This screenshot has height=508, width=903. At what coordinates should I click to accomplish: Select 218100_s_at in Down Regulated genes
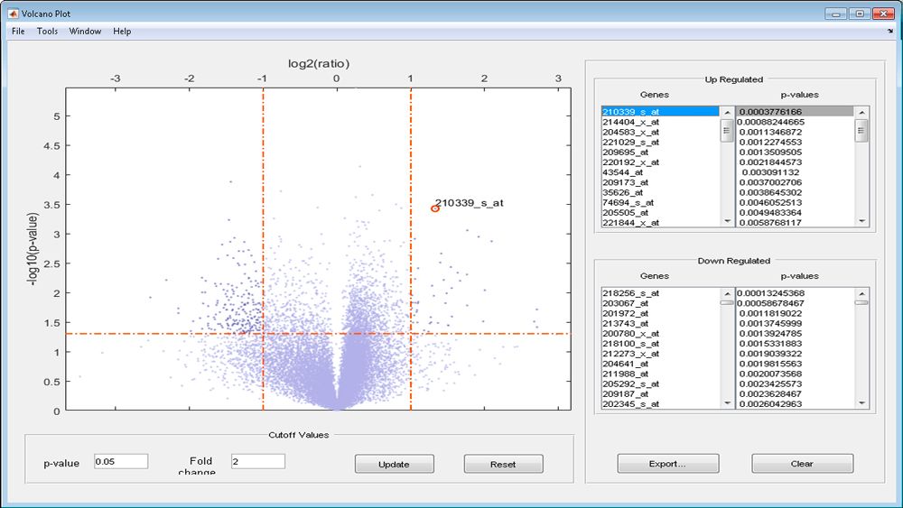pos(660,344)
